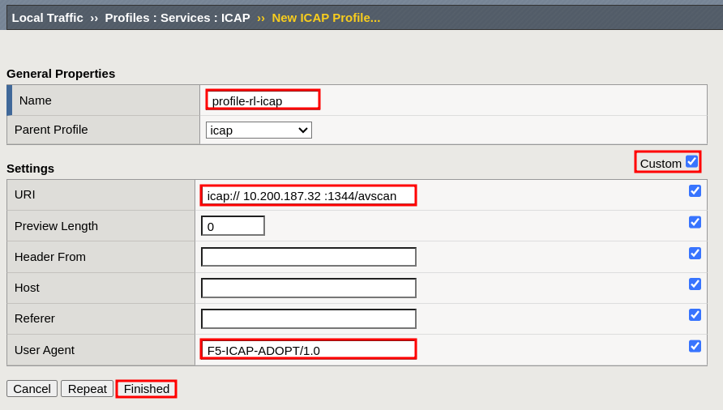Image resolution: width=723 pixels, height=410 pixels.
Task: Go to Local Traffic breadcrumb
Action: pyautogui.click(x=47, y=17)
